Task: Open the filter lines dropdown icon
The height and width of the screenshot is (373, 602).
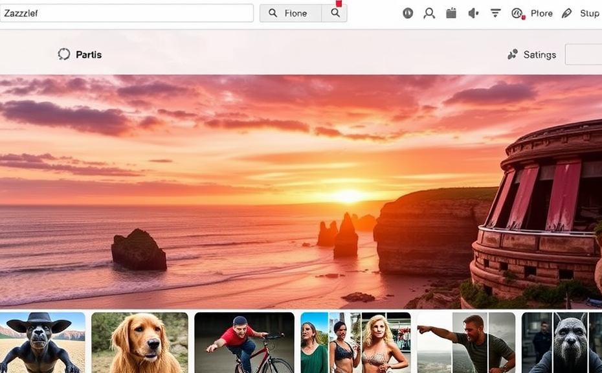Action: (x=496, y=13)
